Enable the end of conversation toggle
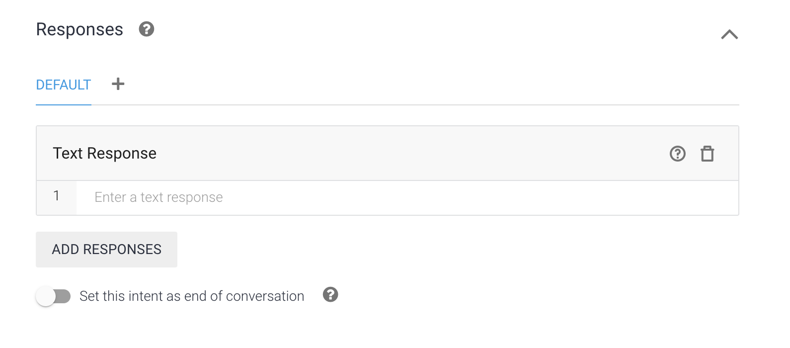The width and height of the screenshot is (790, 348). coord(53,296)
